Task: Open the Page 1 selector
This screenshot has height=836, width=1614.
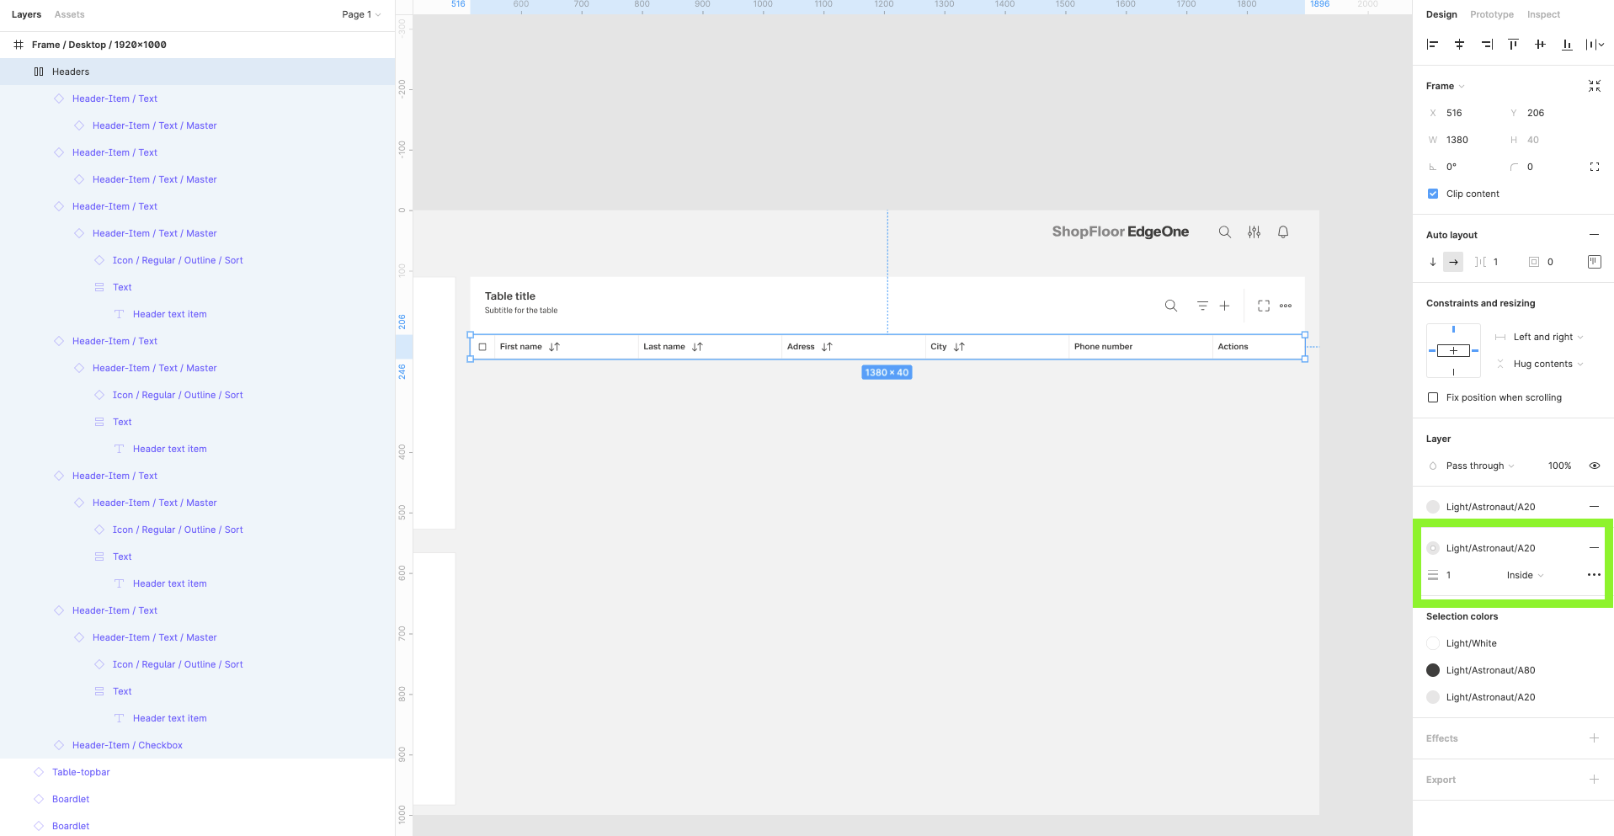Action: coord(361,14)
